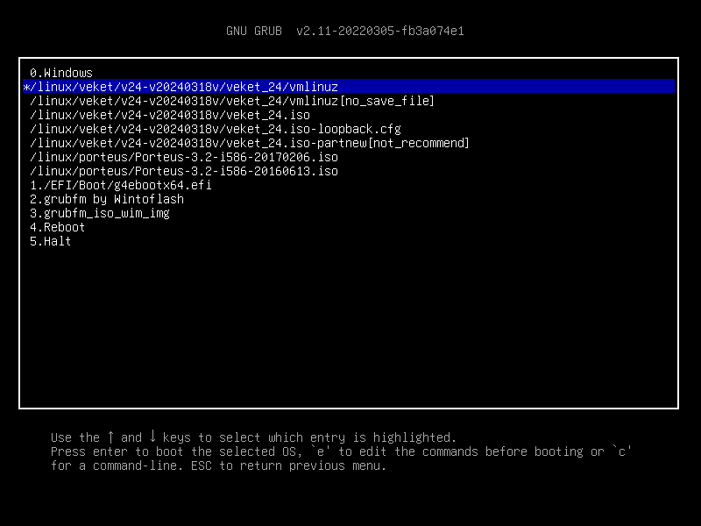Screen dimensions: 701x526
Task: Click the GNU GRUB version header text
Action: tap(345, 31)
